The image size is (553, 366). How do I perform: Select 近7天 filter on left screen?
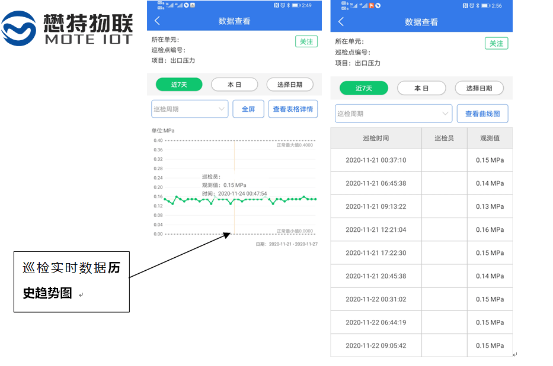(179, 85)
